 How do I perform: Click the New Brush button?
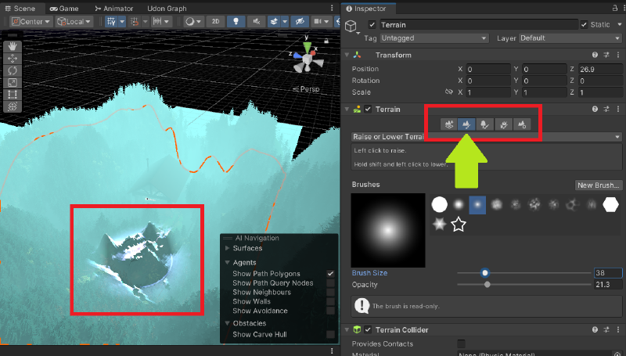[x=598, y=185]
